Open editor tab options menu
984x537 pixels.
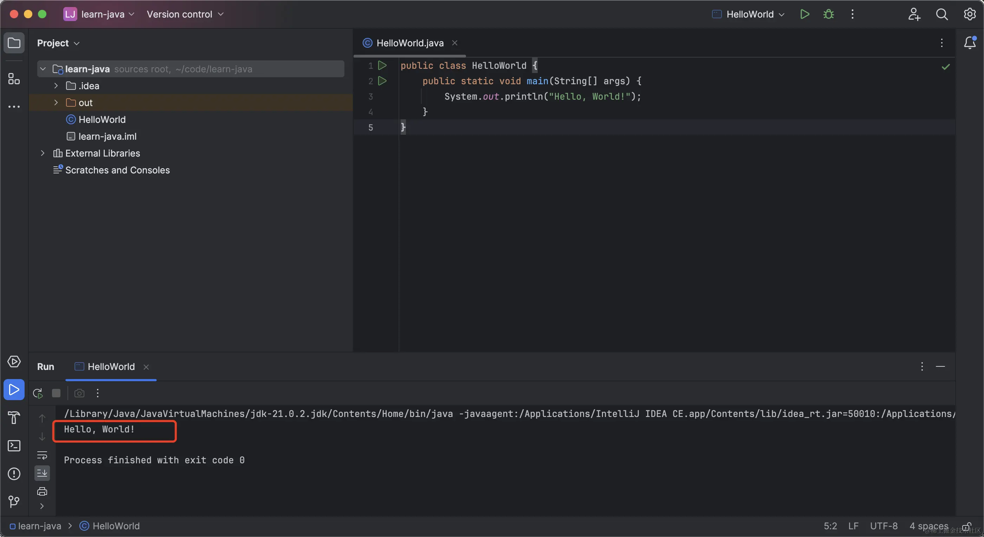(941, 43)
